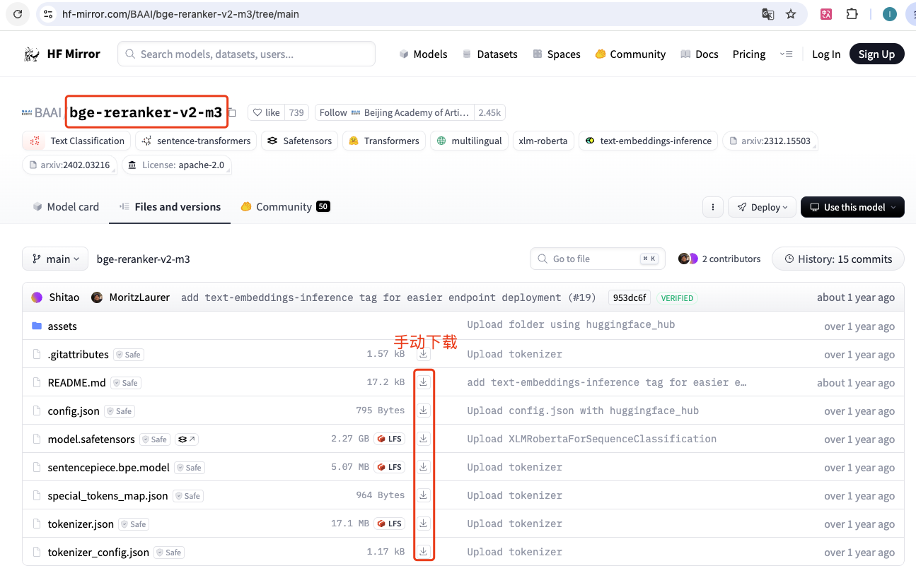This screenshot has height=573, width=916.
Task: Follow Beijing Academy of Artificial Intelligence
Action: coord(395,112)
